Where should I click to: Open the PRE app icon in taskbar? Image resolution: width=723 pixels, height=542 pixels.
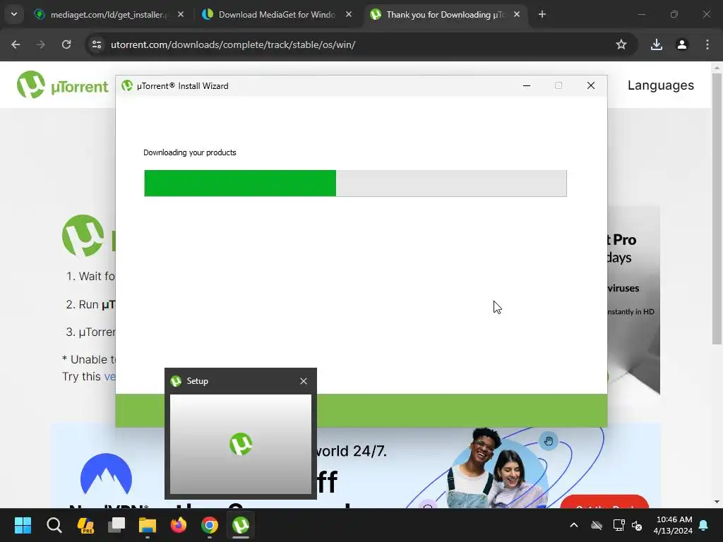click(85, 525)
